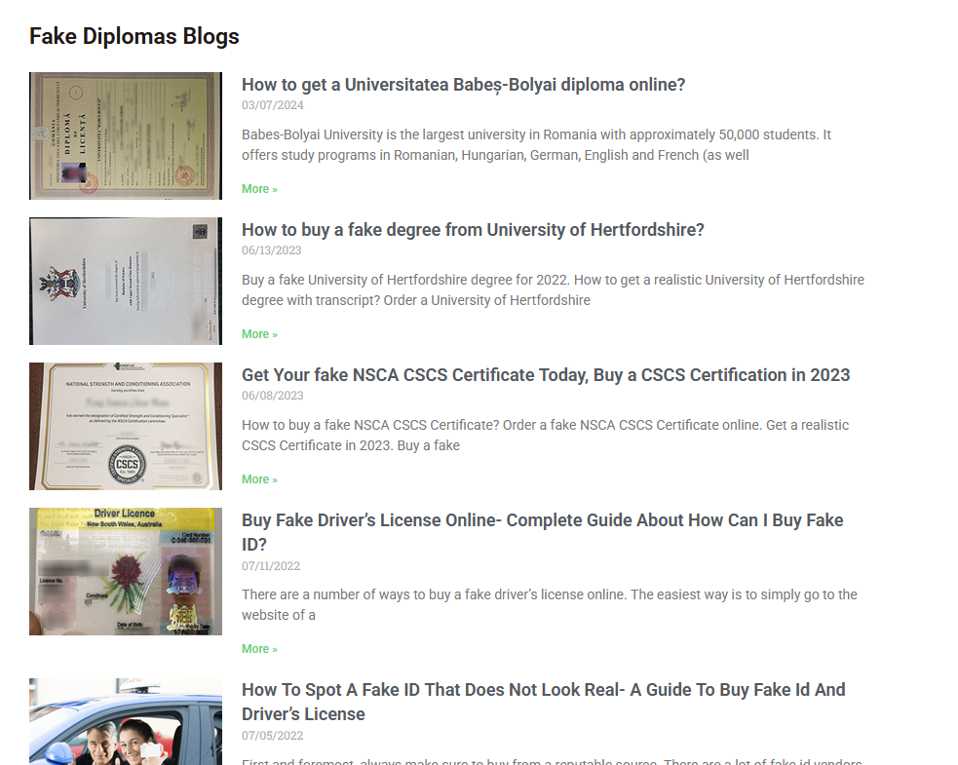Image resolution: width=958 pixels, height=765 pixels.
Task: Click the Babeș-Bolyai diploma thumbnail image
Action: point(126,135)
